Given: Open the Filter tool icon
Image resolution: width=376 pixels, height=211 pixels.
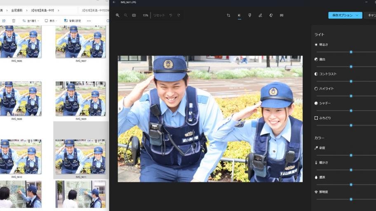Looking at the screenshot, I should [x=250, y=15].
